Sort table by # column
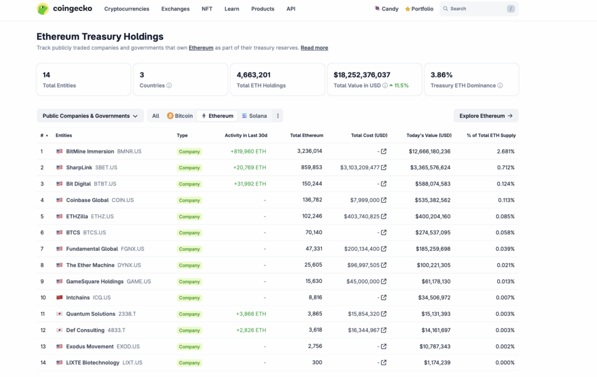Screen dimensions: 597x377 44,135
